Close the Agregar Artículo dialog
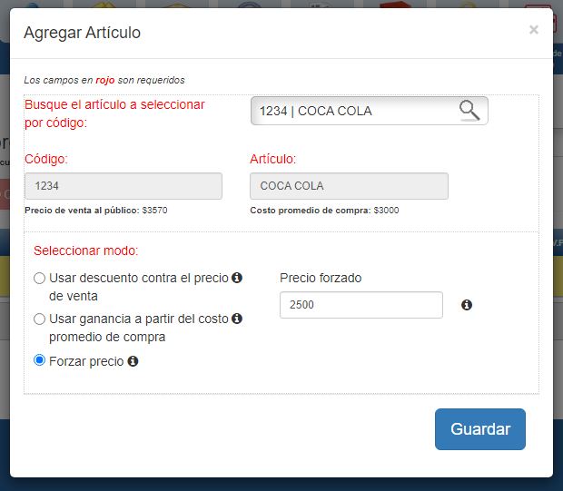 [x=534, y=29]
